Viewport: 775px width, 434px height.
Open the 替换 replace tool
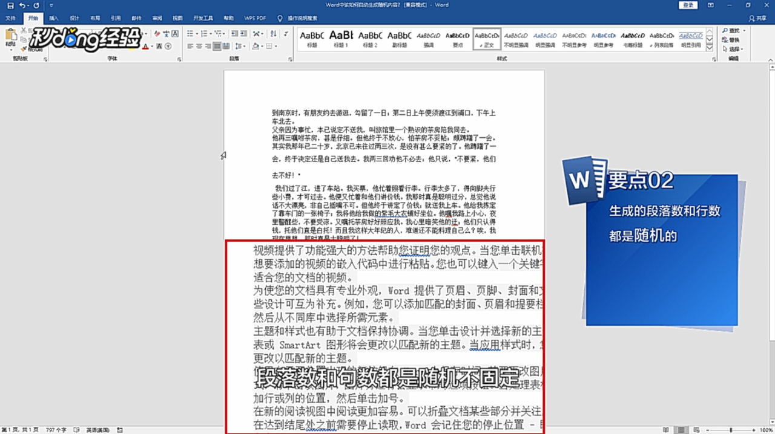click(730, 40)
